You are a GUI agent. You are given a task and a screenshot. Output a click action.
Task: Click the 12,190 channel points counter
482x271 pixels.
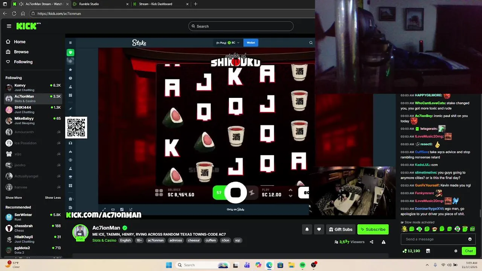pyautogui.click(x=411, y=251)
